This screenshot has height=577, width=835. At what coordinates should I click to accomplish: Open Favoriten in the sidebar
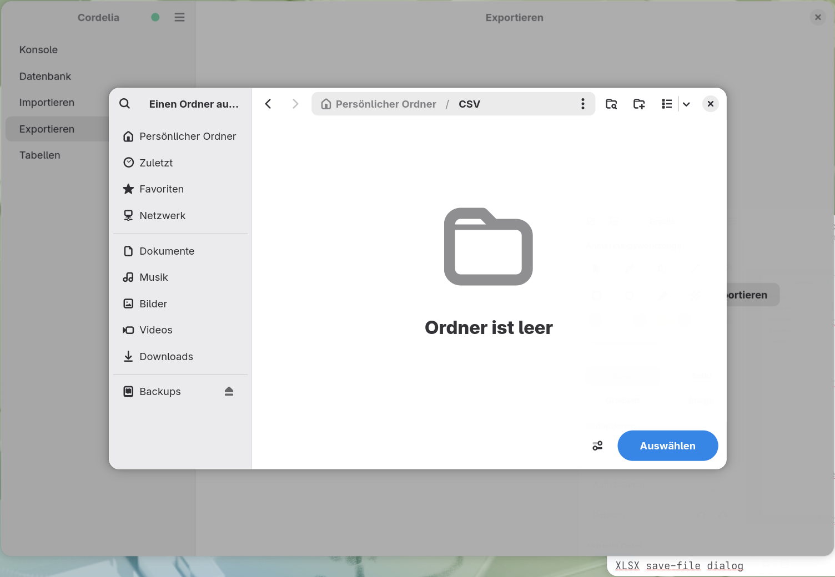(x=180, y=189)
